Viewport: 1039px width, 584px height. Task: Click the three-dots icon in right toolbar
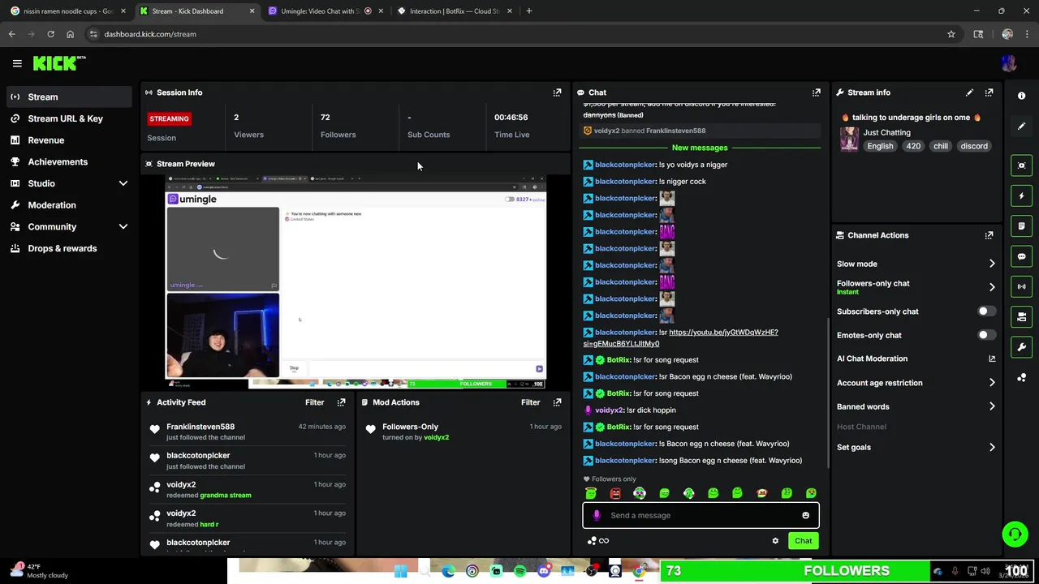(1022, 377)
